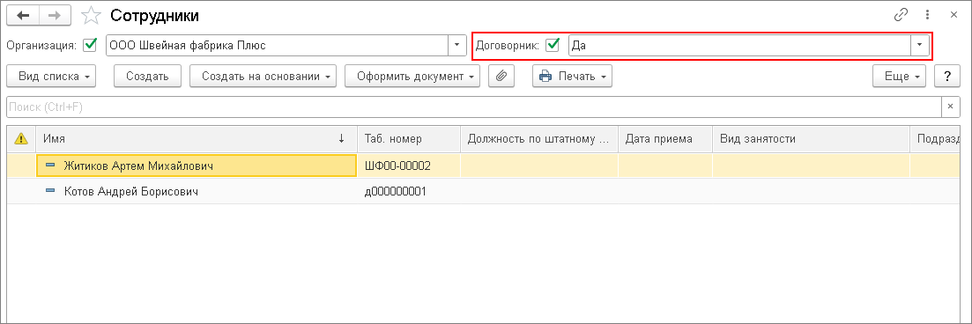Click the д000000001 tab number cell

[409, 191]
